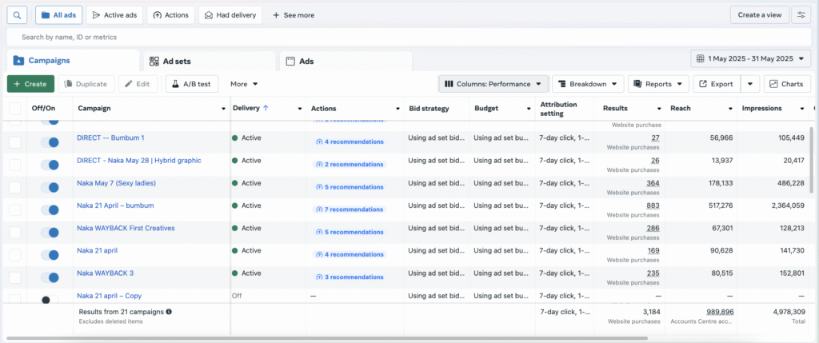The height and width of the screenshot is (343, 819).
Task: Click the green Create button
Action: [30, 84]
